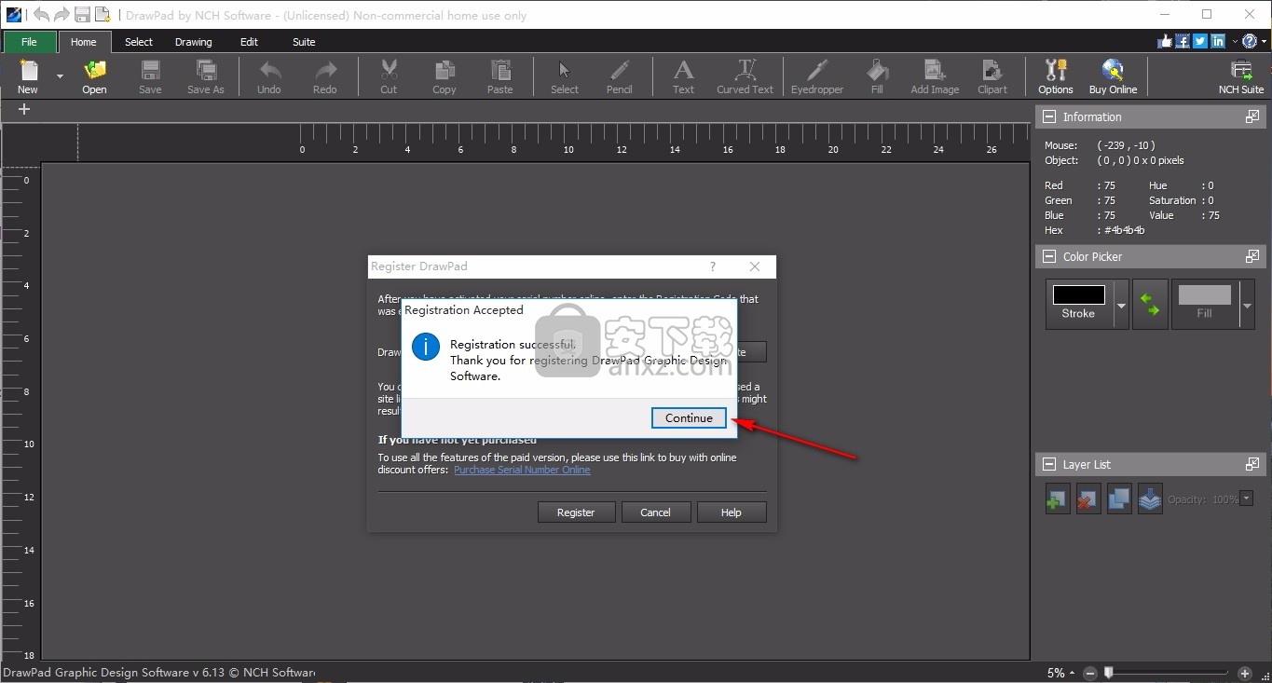Click the Add Image toolbar icon
The height and width of the screenshot is (683, 1272).
935,76
